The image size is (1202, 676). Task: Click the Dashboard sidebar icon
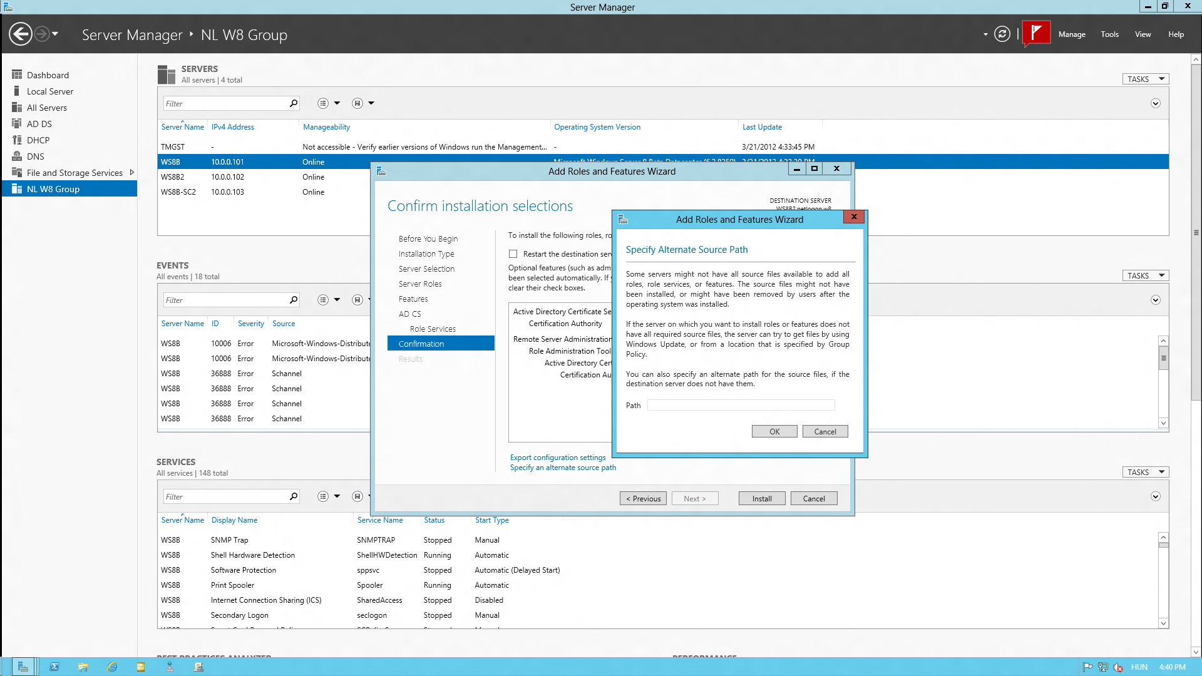[17, 74]
